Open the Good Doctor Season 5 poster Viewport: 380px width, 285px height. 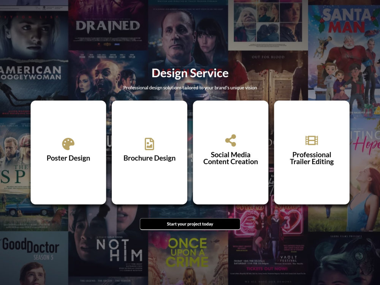[34, 258]
